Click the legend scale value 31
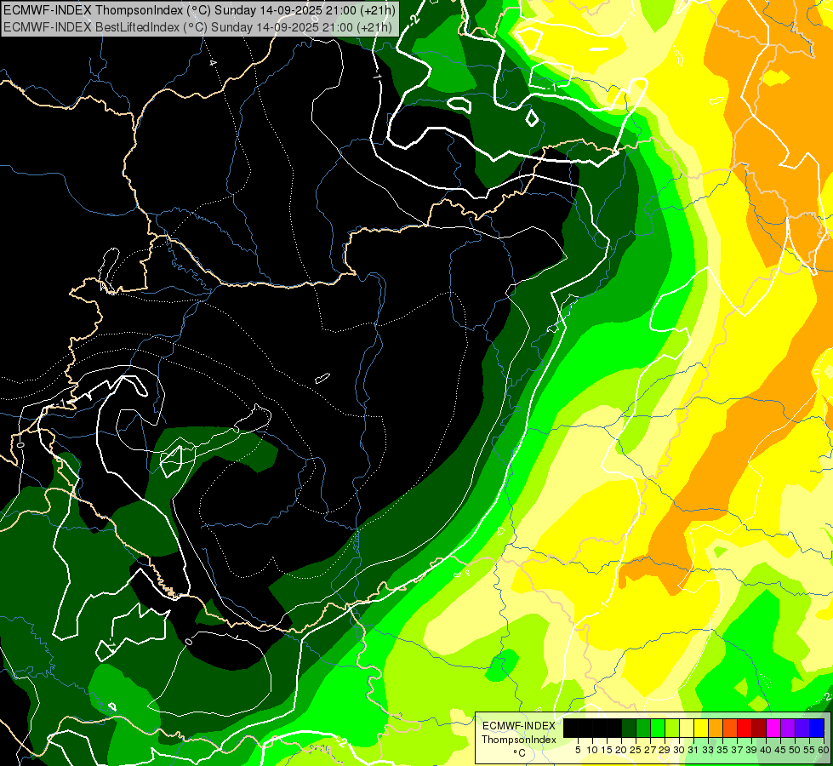The height and width of the screenshot is (766, 833). [693, 750]
